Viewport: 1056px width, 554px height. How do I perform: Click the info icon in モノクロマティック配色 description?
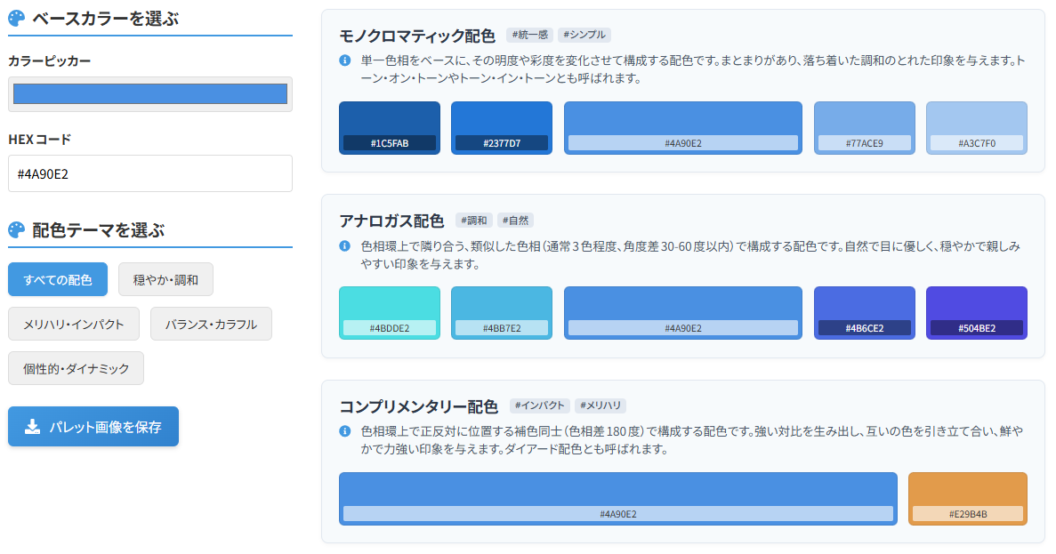point(345,61)
